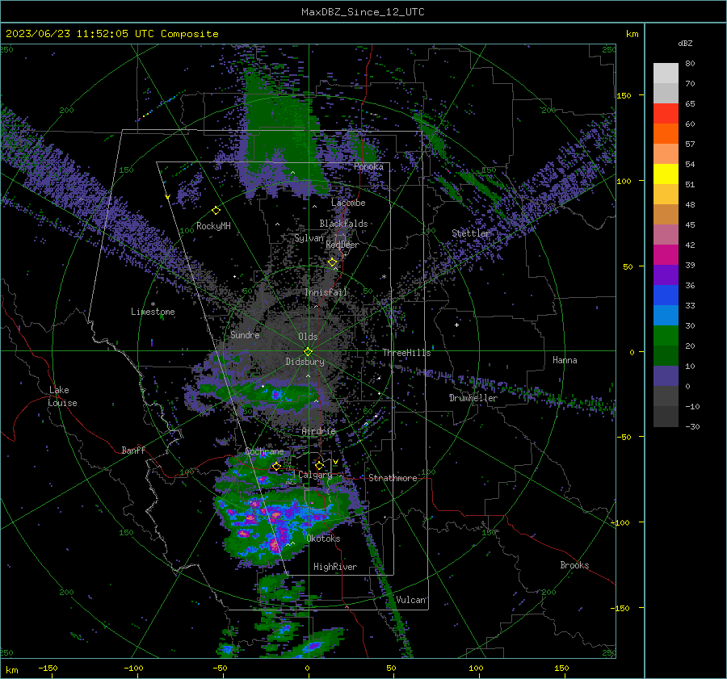
Task: Select the Didsbury city label
Action: point(305,362)
